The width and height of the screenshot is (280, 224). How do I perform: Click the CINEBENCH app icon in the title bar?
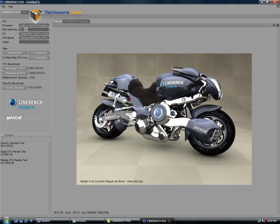[1, 2]
